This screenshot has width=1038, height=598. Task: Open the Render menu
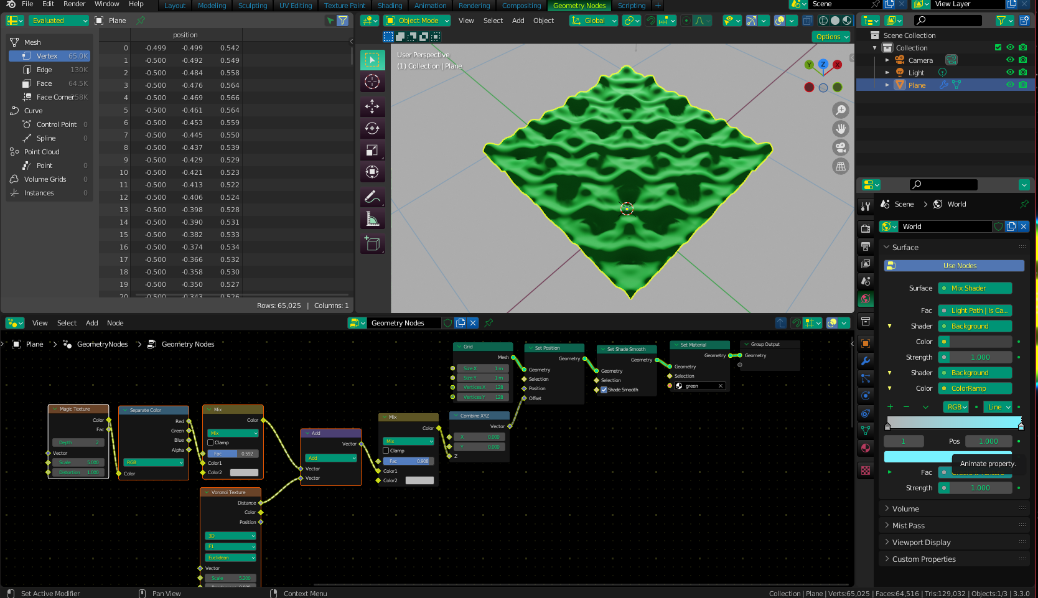(x=74, y=4)
